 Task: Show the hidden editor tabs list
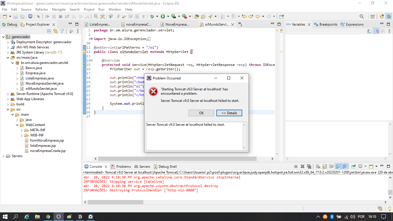pos(240,24)
